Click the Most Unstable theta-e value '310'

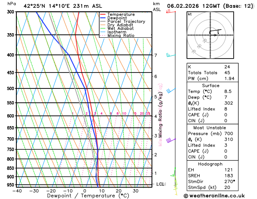(229, 139)
